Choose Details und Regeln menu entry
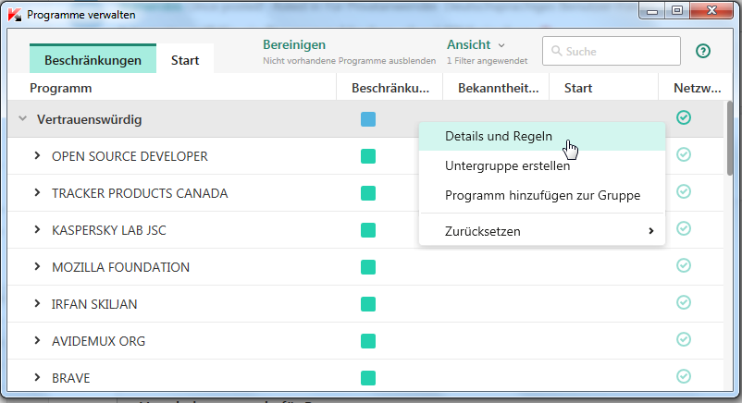This screenshot has width=742, height=403. (x=542, y=136)
